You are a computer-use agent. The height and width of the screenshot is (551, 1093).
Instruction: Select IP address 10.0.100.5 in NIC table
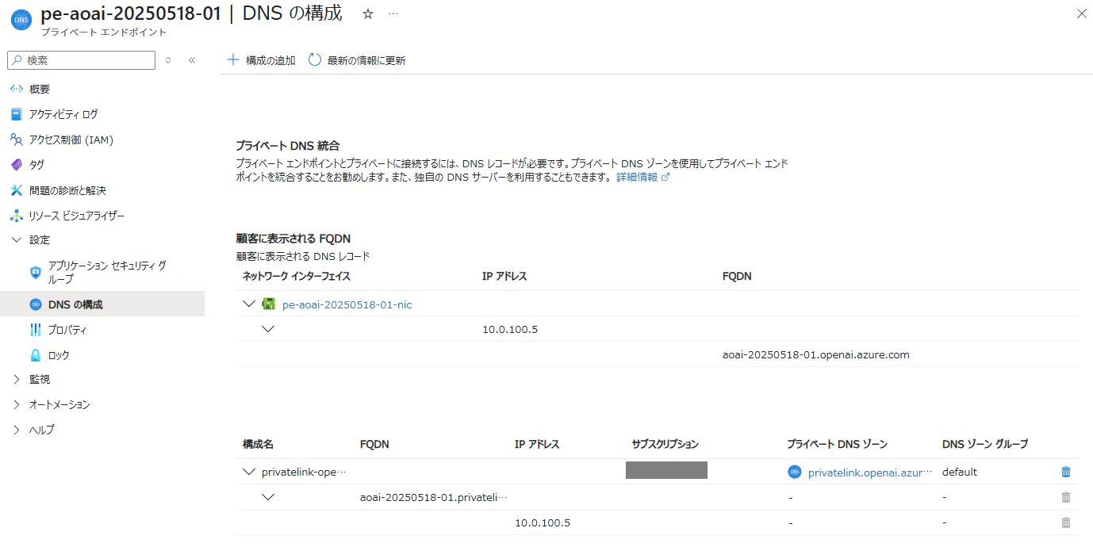tap(510, 329)
